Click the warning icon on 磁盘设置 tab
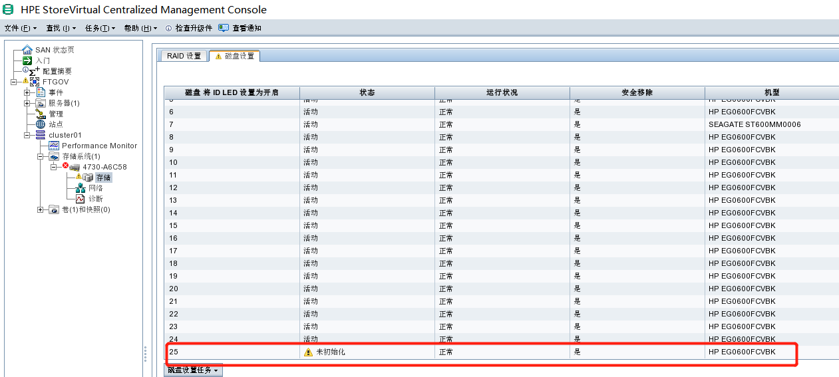Screen dimensions: 839x377 click(x=218, y=57)
